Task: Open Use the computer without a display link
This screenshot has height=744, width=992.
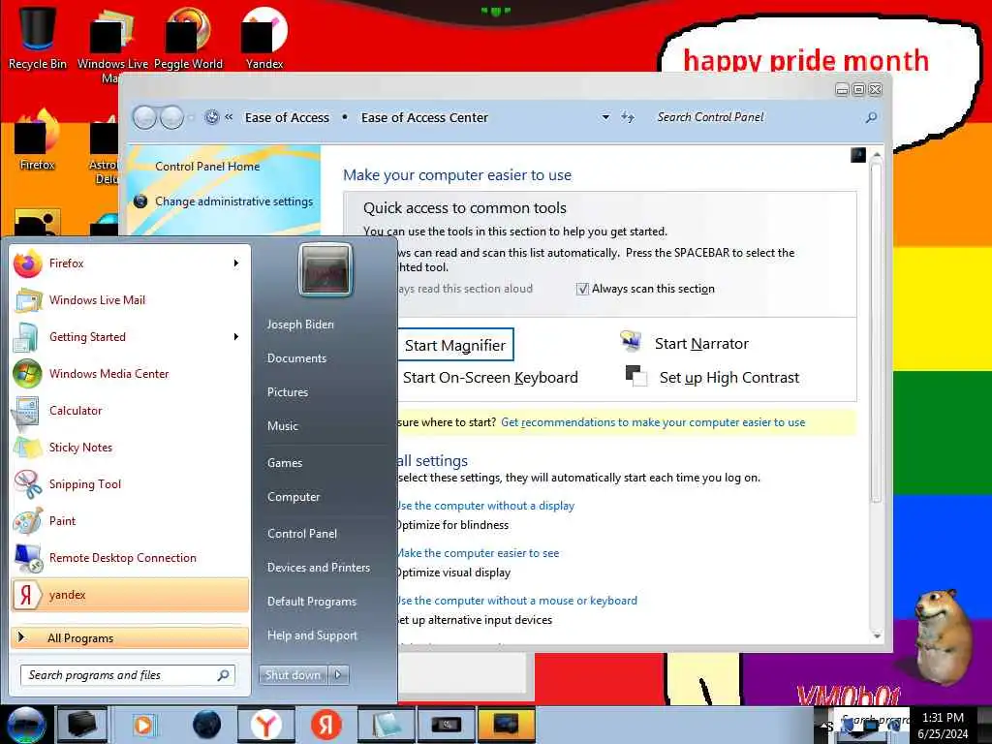Action: click(486, 506)
